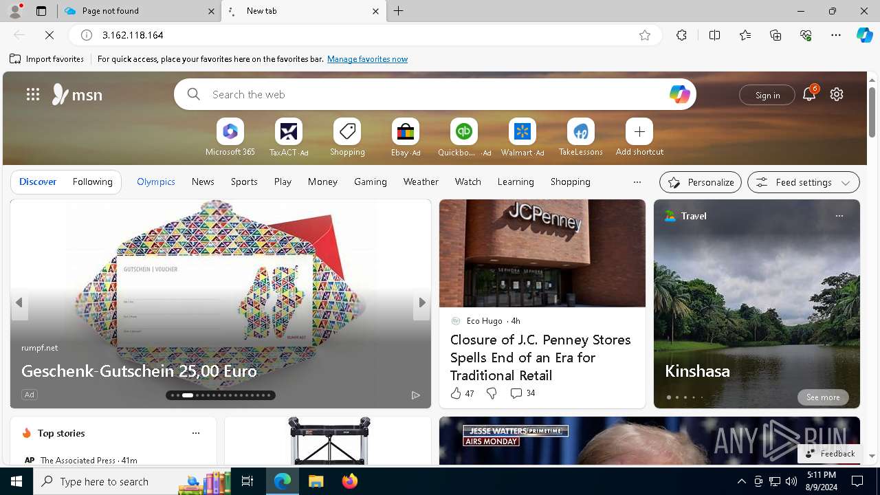The width and height of the screenshot is (880, 495).
Task: Dislike the J.C. Penney article
Action: pyautogui.click(x=492, y=393)
